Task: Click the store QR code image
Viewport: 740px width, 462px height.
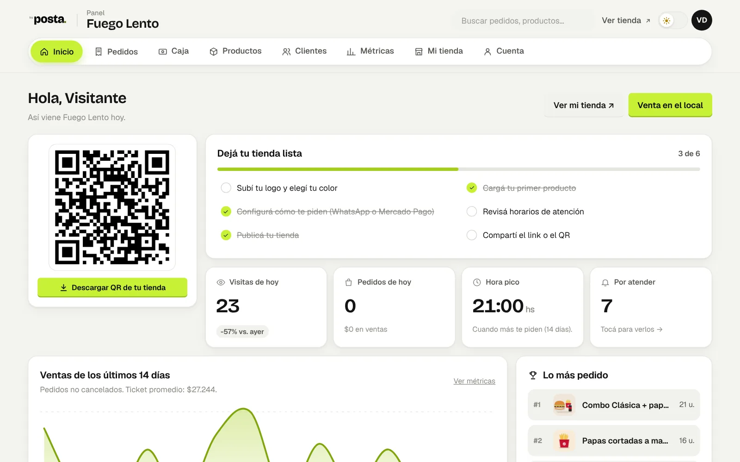Action: [x=112, y=207]
